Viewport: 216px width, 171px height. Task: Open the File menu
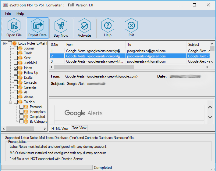(x=8, y=13)
